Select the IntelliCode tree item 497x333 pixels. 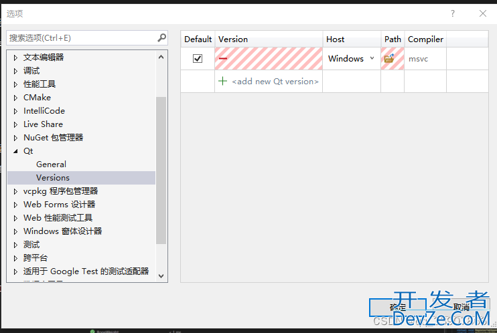[x=44, y=111]
